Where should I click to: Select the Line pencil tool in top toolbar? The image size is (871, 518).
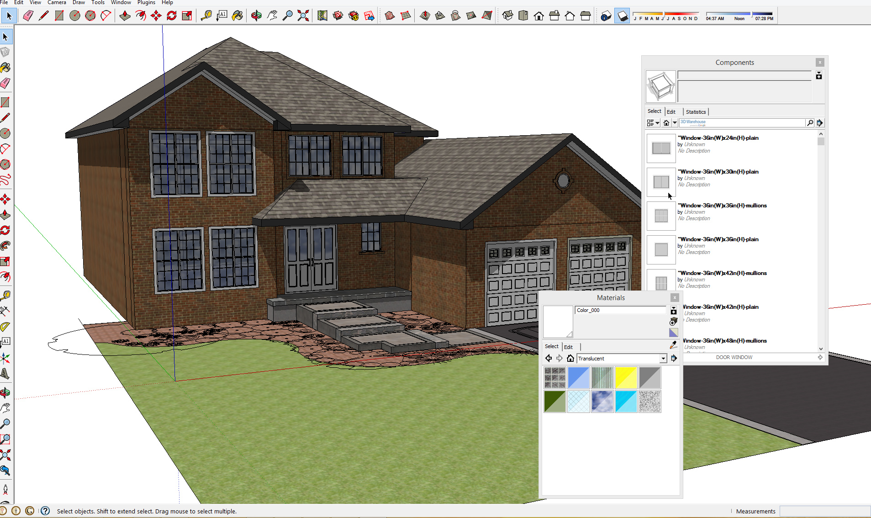pos(43,16)
